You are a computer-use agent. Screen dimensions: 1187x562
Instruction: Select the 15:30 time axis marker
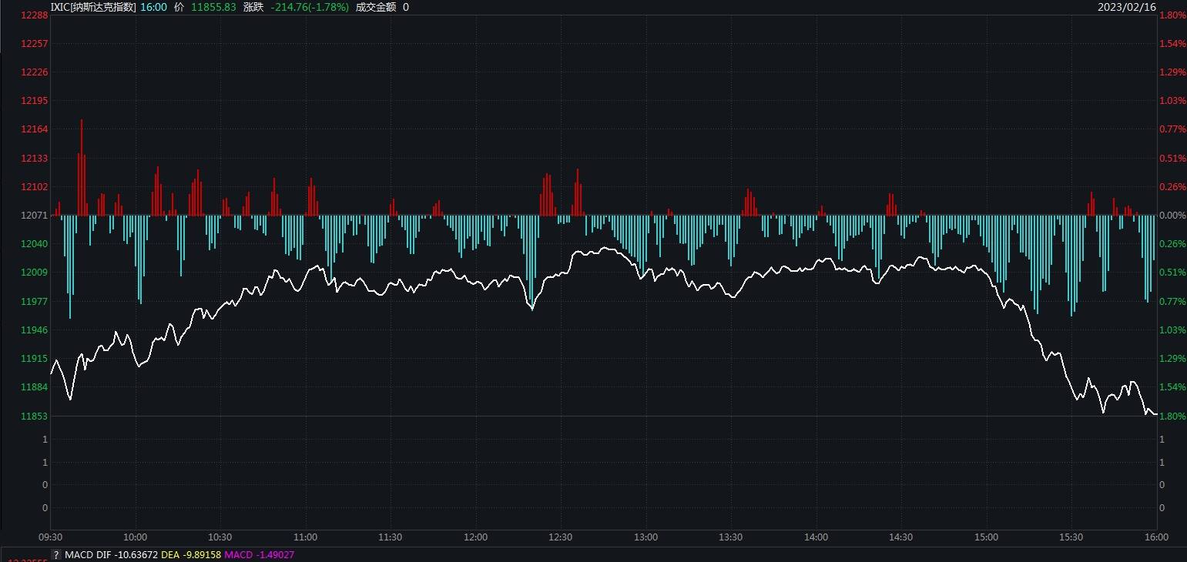[x=1071, y=537]
